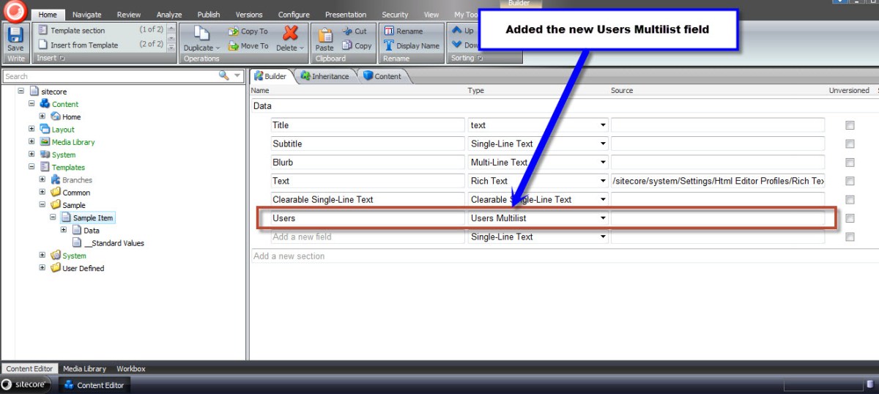Click the Sitecore start button in taskbar
The width and height of the screenshot is (879, 394).
pos(26,384)
